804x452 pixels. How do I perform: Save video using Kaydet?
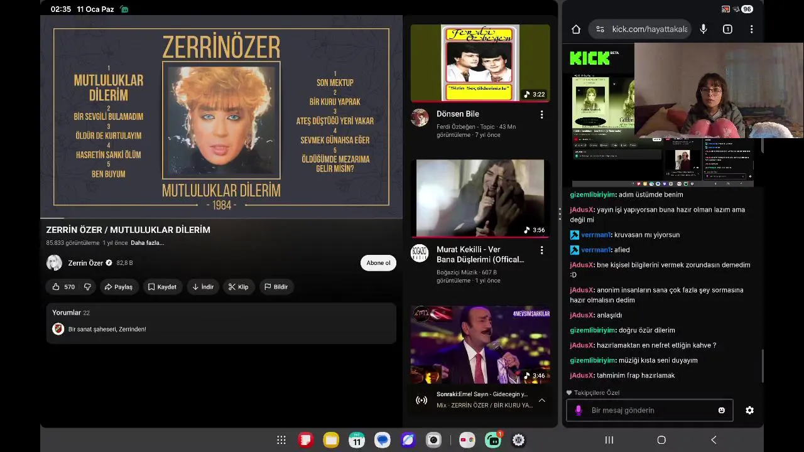tap(162, 287)
